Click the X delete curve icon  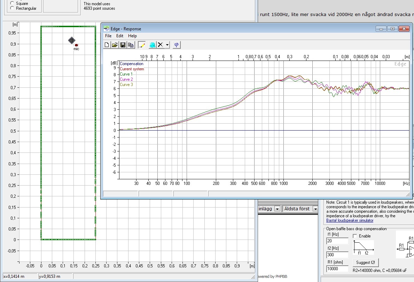(x=160, y=45)
